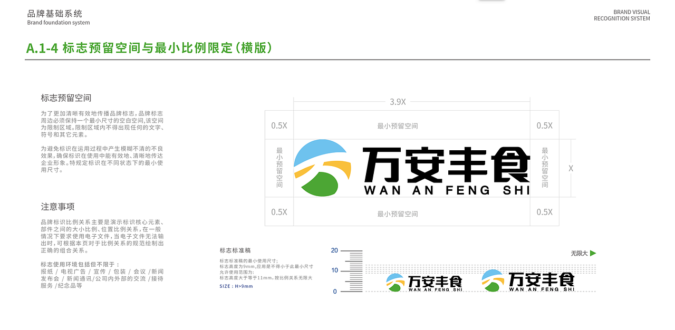Click vertical "最小预留空间" left of the logo

tap(279, 168)
